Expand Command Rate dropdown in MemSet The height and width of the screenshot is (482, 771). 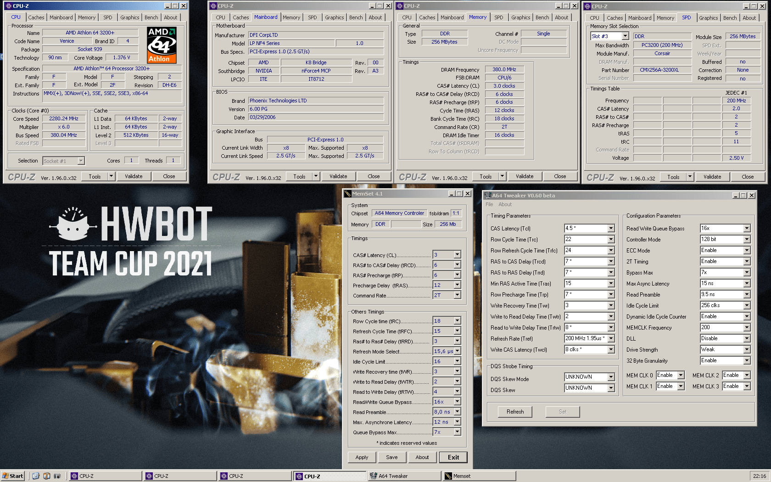(457, 295)
